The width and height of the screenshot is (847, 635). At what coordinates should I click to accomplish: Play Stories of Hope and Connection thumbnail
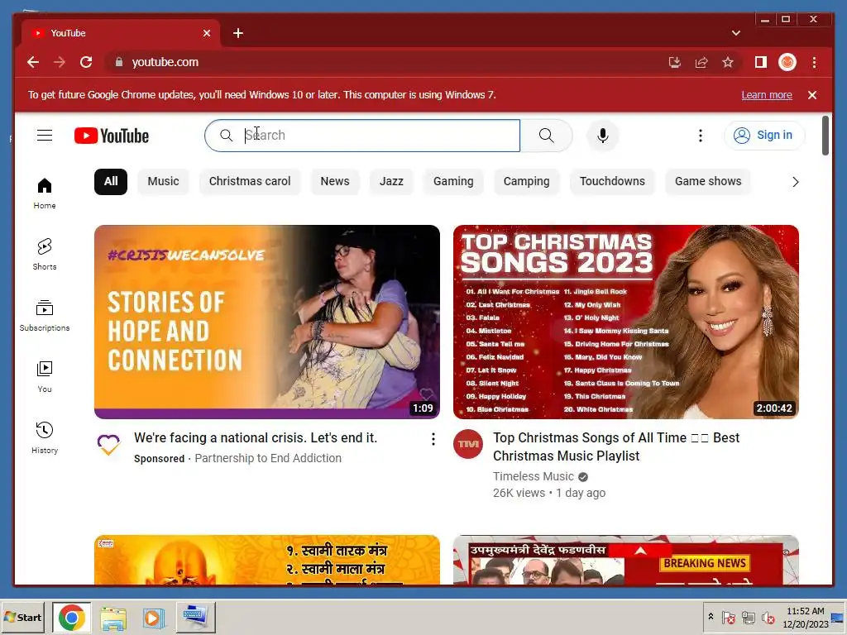[x=267, y=322]
